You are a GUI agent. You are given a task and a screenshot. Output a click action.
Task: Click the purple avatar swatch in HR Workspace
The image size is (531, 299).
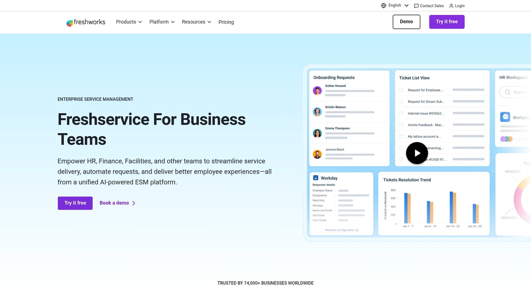point(503,138)
